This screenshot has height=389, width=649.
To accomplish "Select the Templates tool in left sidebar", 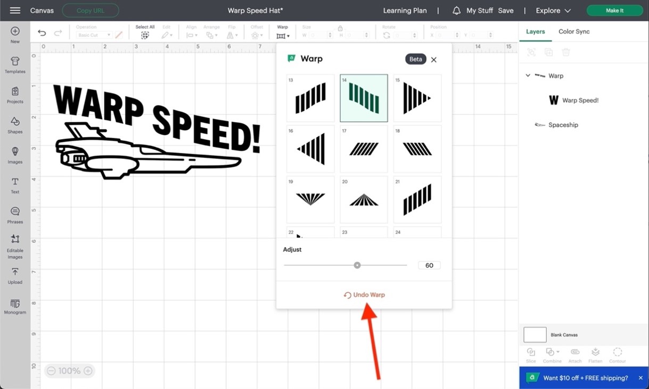I will click(x=15, y=65).
